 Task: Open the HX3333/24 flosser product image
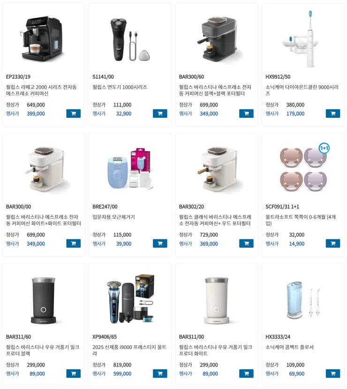click(x=304, y=300)
